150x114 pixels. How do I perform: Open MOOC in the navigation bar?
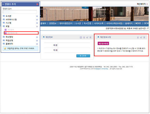tap(138, 24)
